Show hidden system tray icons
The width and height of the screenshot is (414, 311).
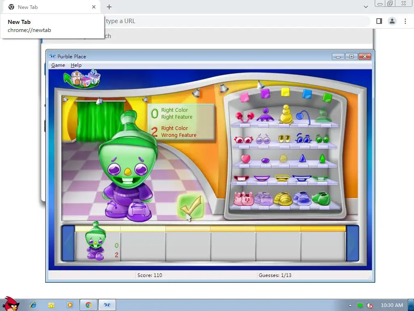tap(350, 305)
